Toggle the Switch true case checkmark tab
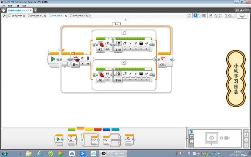 [124, 32]
